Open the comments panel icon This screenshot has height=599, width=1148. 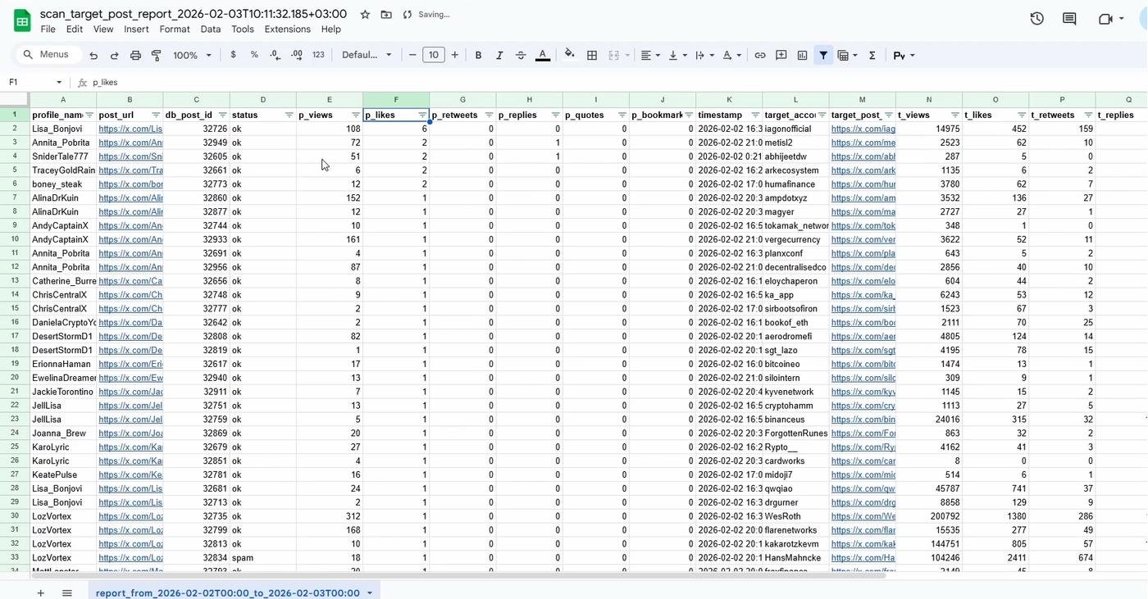(1068, 18)
